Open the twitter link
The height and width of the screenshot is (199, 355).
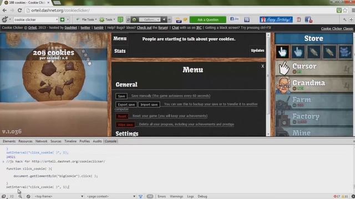[x=85, y=28]
